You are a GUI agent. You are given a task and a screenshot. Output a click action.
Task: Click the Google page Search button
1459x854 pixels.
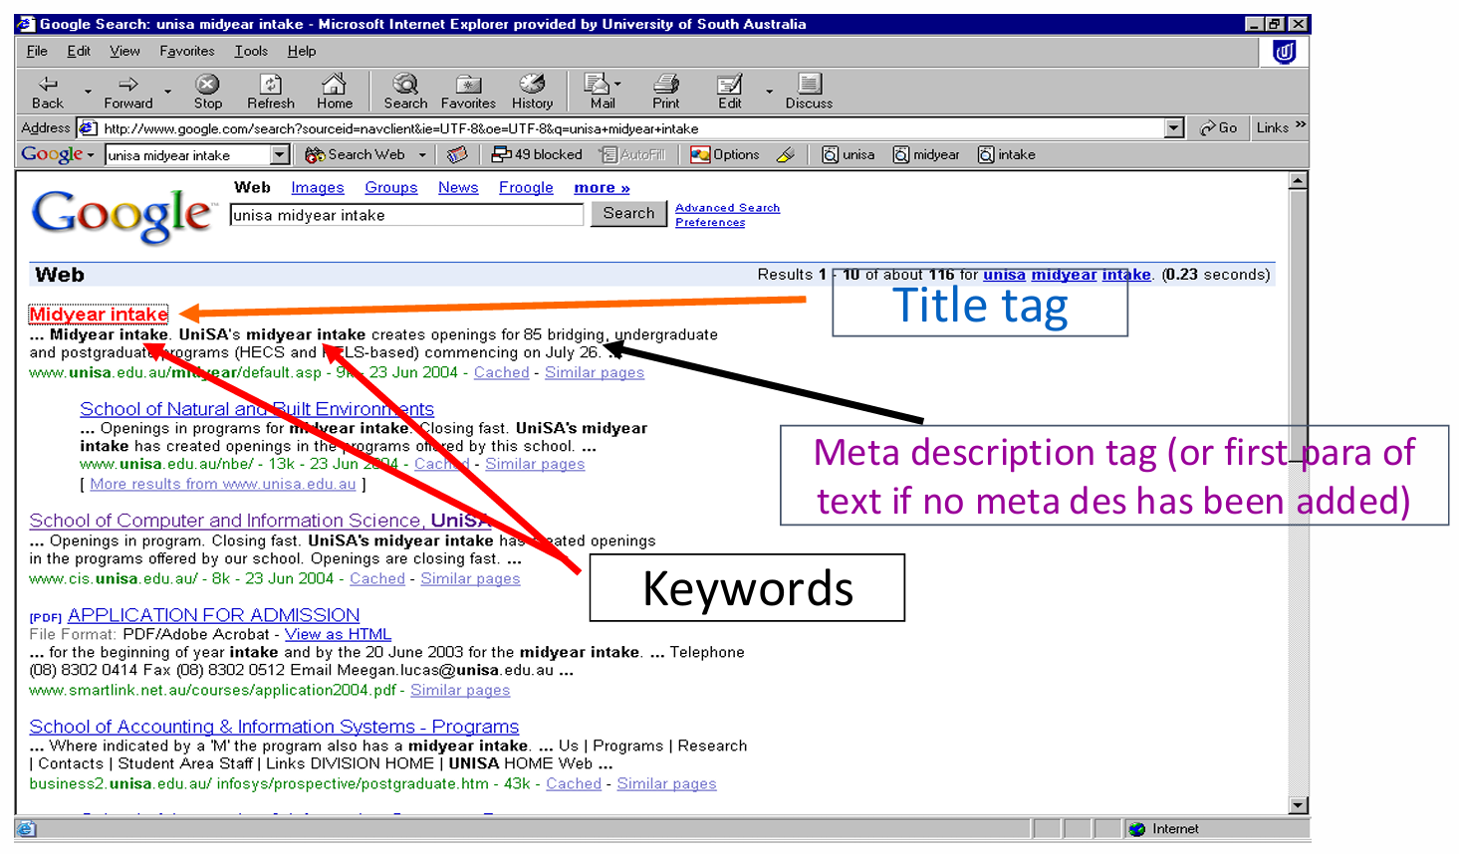click(628, 213)
